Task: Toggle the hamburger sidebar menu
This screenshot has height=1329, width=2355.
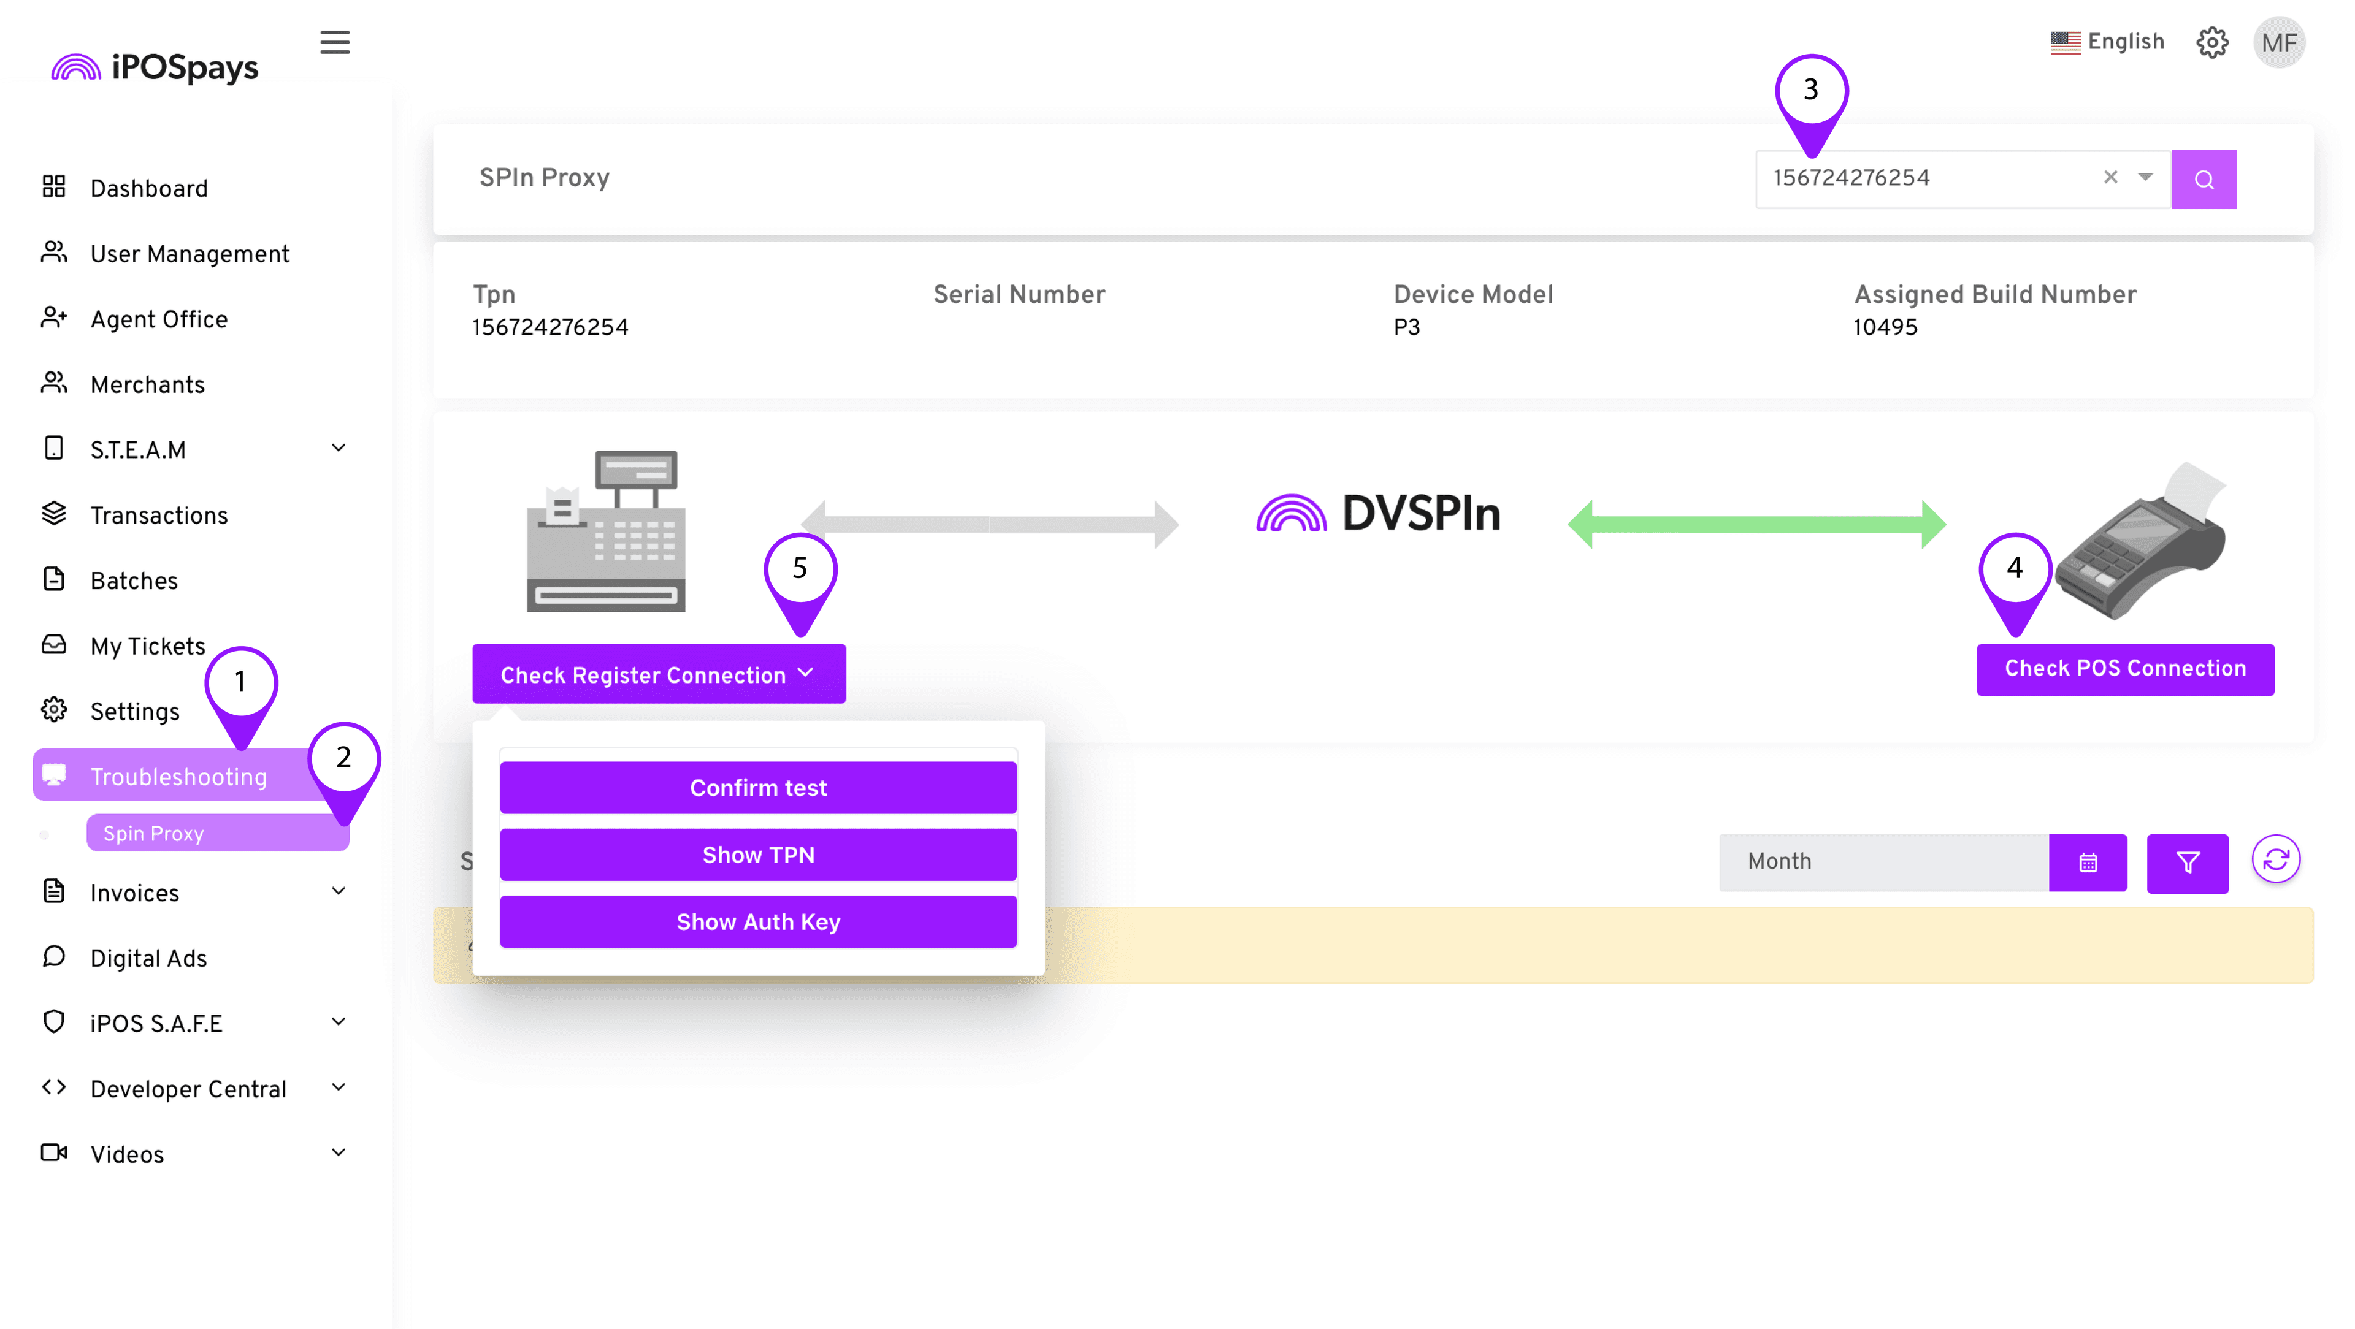Action: 335,42
